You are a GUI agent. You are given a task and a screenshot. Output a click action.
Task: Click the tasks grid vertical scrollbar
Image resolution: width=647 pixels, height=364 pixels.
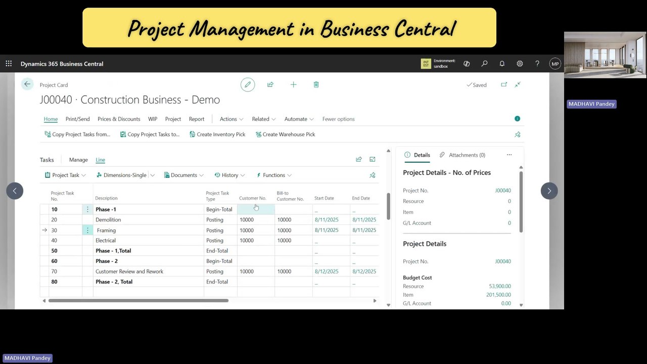pos(388,206)
